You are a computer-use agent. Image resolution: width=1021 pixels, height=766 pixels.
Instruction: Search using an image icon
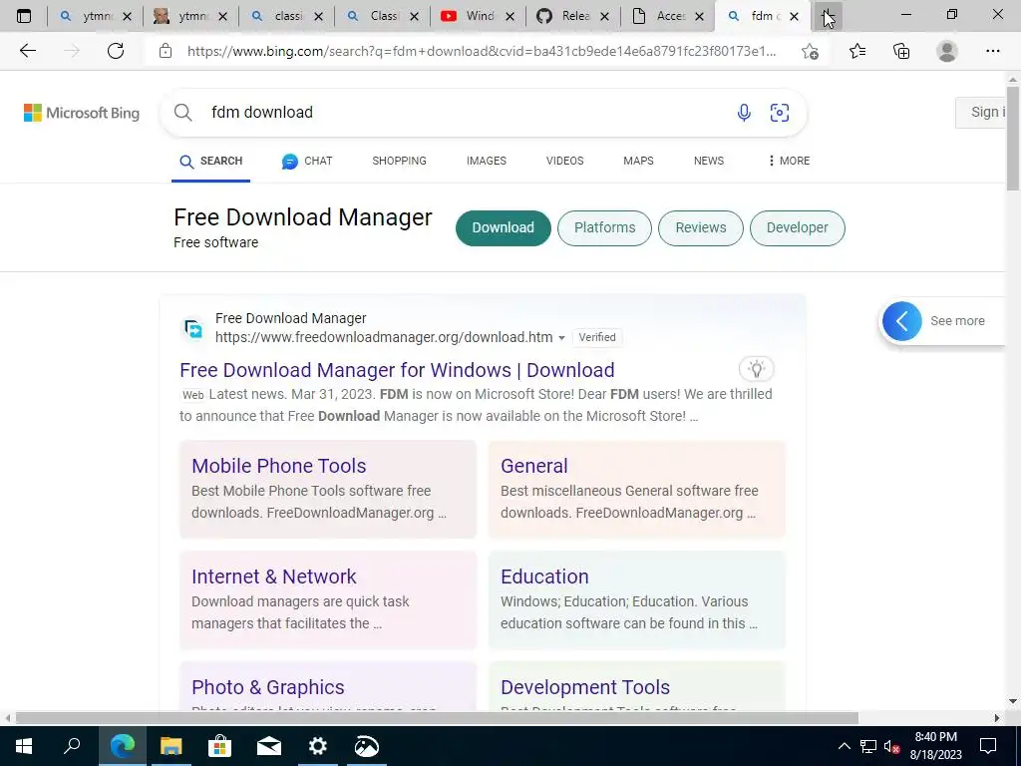coord(780,113)
